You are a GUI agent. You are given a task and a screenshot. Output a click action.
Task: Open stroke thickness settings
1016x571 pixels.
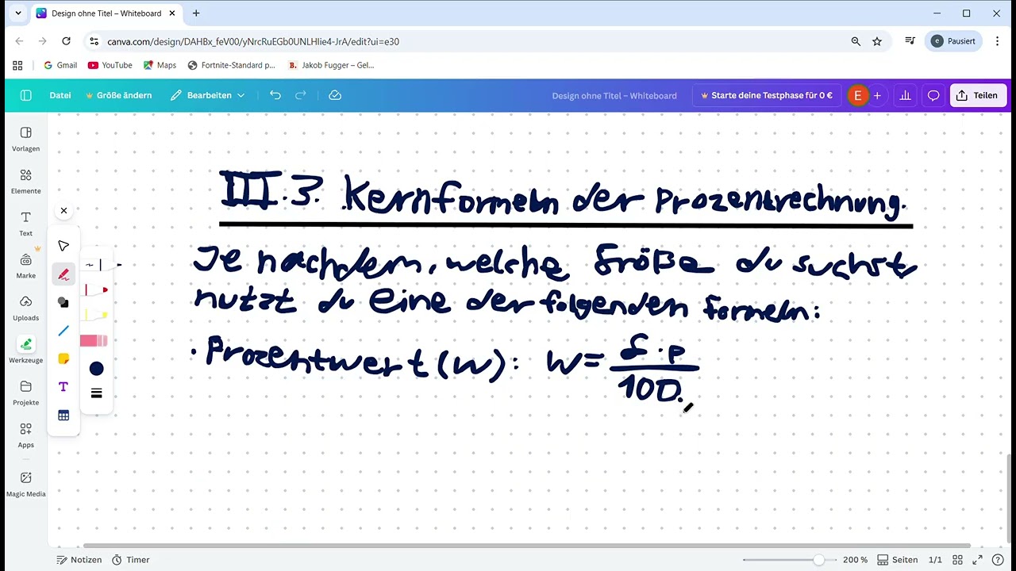96,393
